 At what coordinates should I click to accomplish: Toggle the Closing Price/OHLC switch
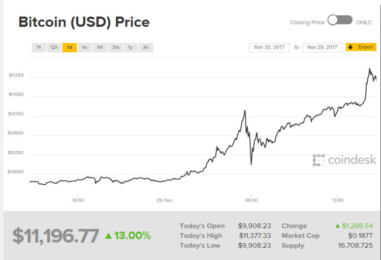340,20
